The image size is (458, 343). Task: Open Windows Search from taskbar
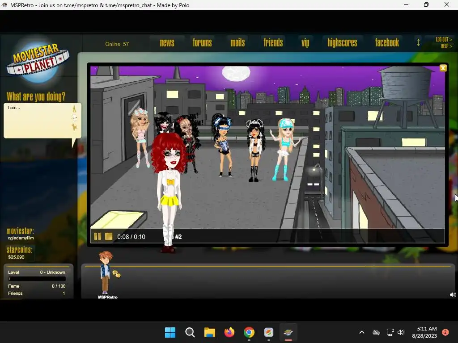(x=190, y=332)
